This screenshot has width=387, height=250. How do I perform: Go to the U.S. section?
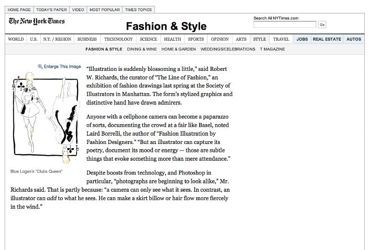tap(33, 39)
